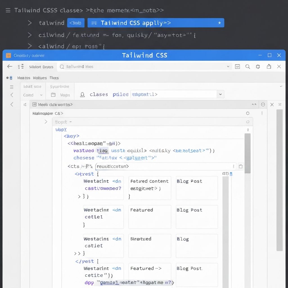
Task: Click the share/export icon in the toolbar
Action: [x=269, y=67]
